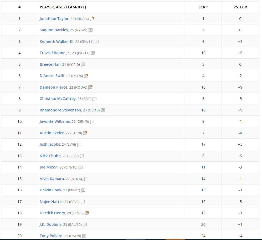Open Kenneth Walker III player page
Screen dimensions: 262x240
pyautogui.click(x=56, y=42)
